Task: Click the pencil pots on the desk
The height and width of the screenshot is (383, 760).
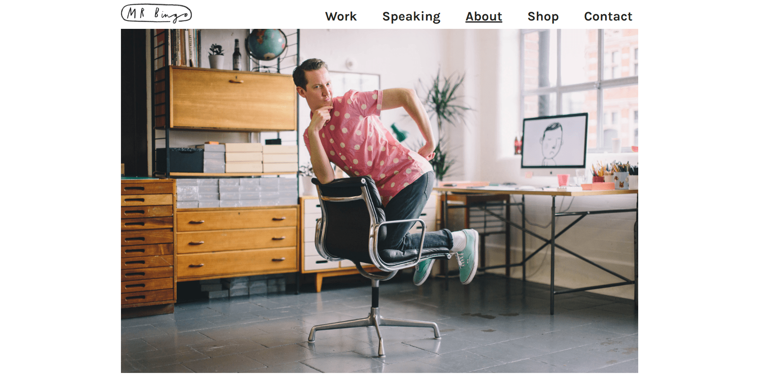Action: 614,174
